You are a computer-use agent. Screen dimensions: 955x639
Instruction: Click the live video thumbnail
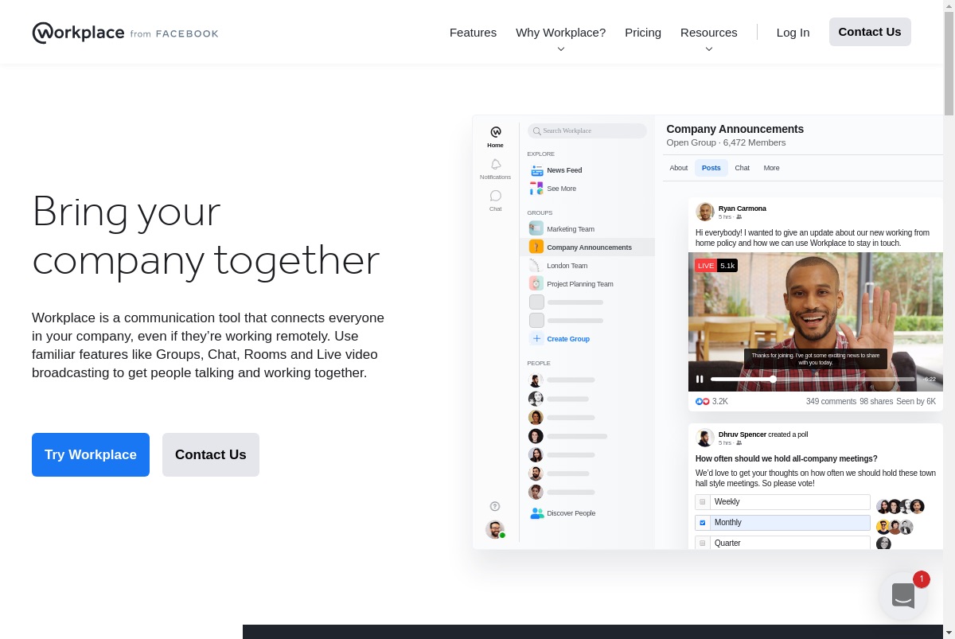(x=816, y=321)
